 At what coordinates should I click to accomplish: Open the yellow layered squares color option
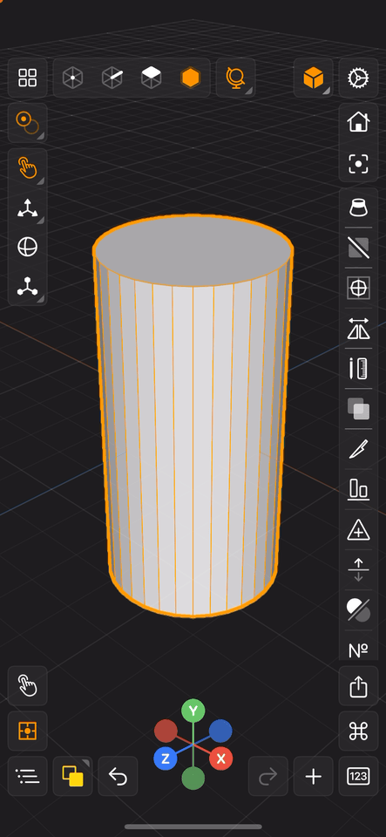(72, 776)
